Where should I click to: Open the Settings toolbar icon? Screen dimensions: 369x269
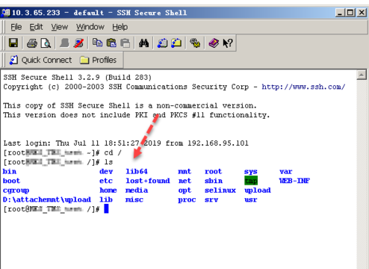pos(195,43)
